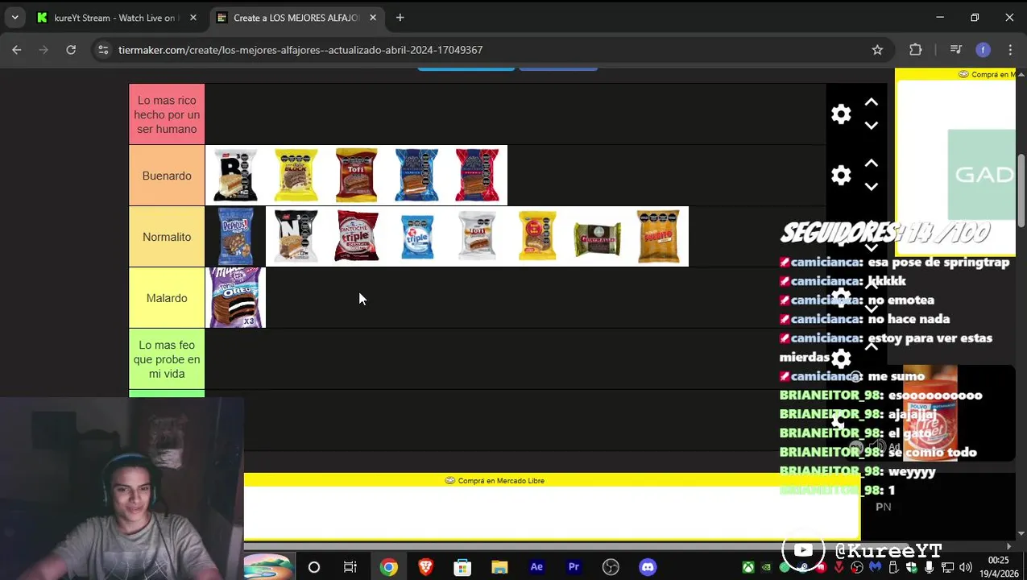This screenshot has width=1027, height=580.
Task: Select the orange Sonrito alfajor
Action: (658, 236)
